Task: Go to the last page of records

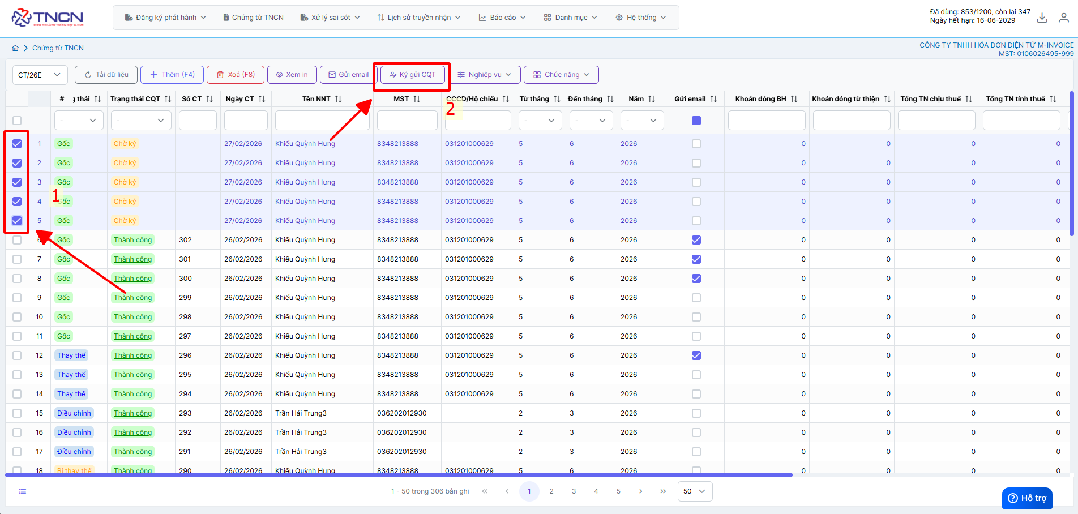Action: pyautogui.click(x=663, y=491)
